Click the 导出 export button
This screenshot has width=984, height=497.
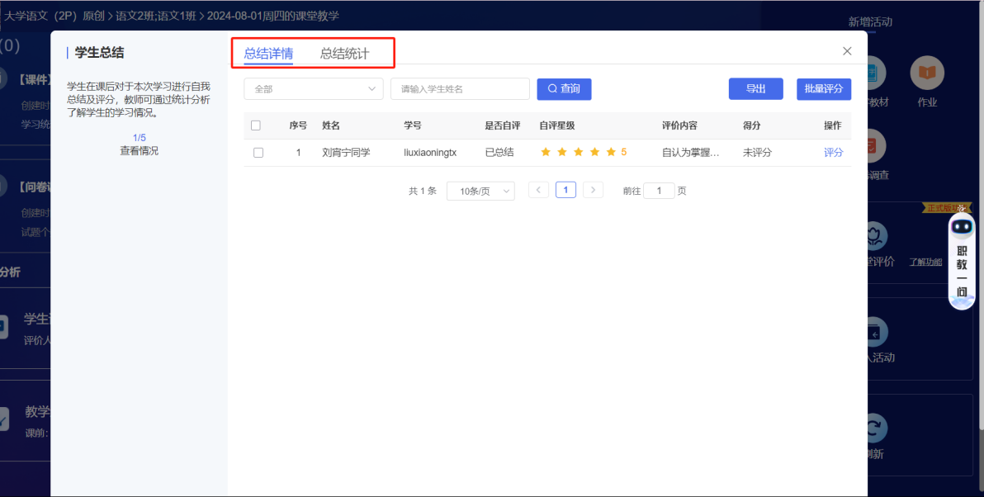[x=755, y=88]
